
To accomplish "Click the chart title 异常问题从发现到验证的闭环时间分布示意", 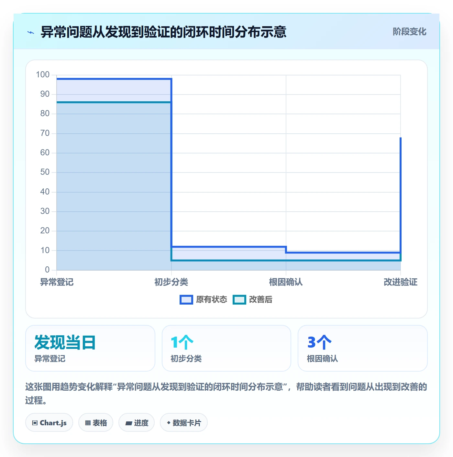I will point(163,32).
